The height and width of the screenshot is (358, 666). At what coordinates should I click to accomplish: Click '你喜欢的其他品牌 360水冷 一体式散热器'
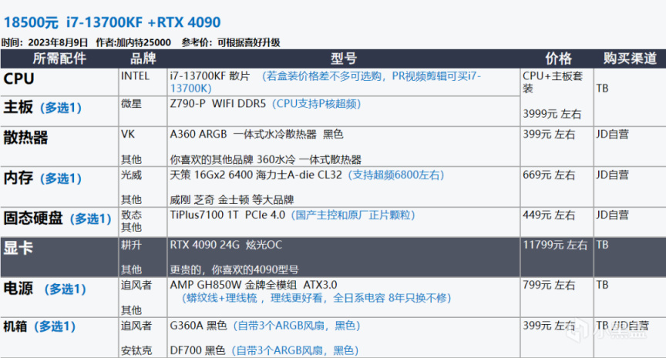tap(265, 159)
